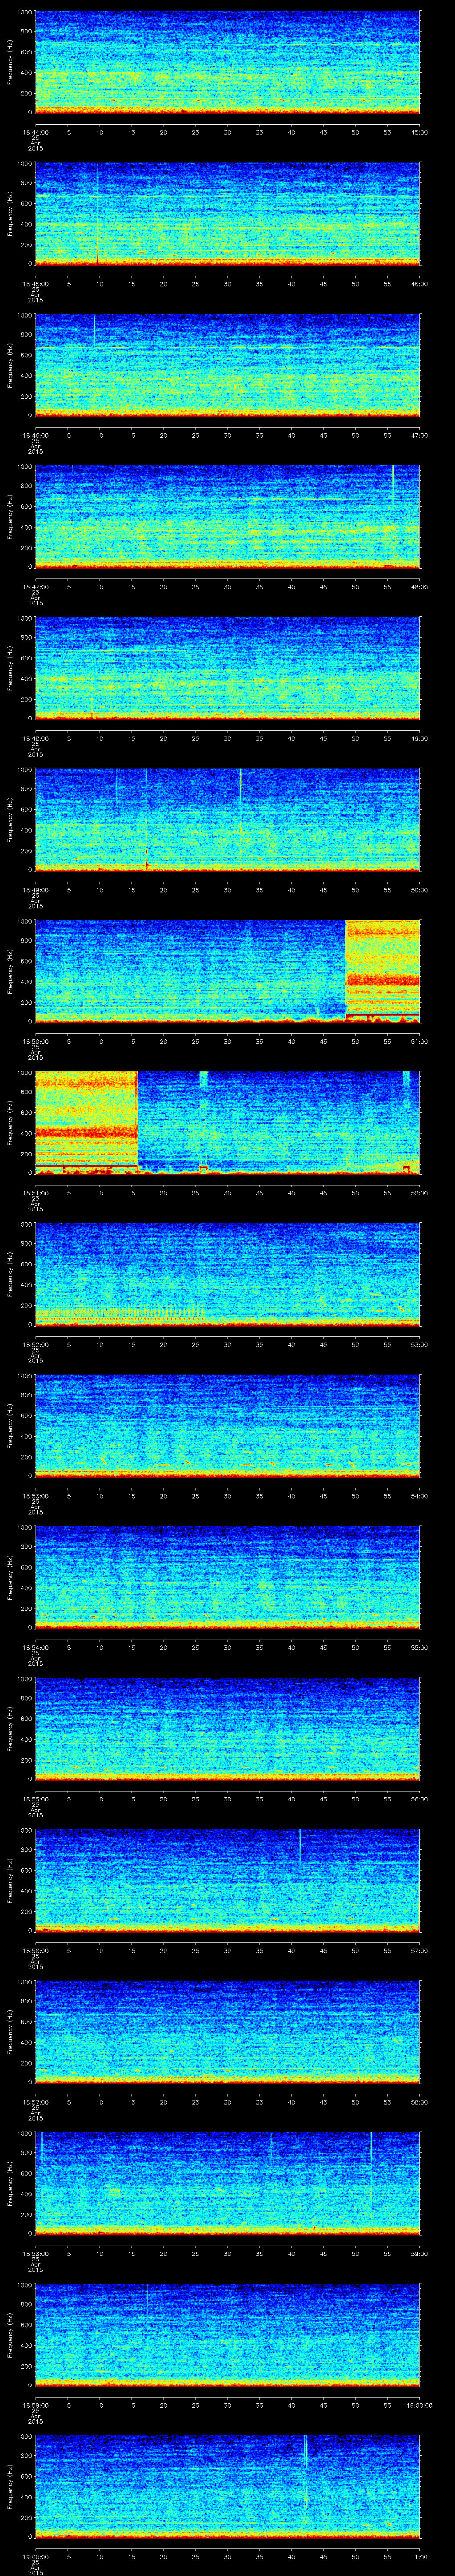Image resolution: width=455 pixels, height=2576 pixels.
Task: Click the 18:52:00 start time label
Action: (35, 1344)
